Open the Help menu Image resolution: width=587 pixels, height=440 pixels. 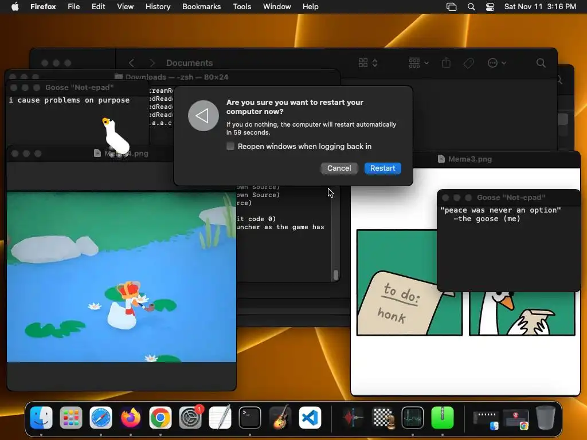coord(310,7)
